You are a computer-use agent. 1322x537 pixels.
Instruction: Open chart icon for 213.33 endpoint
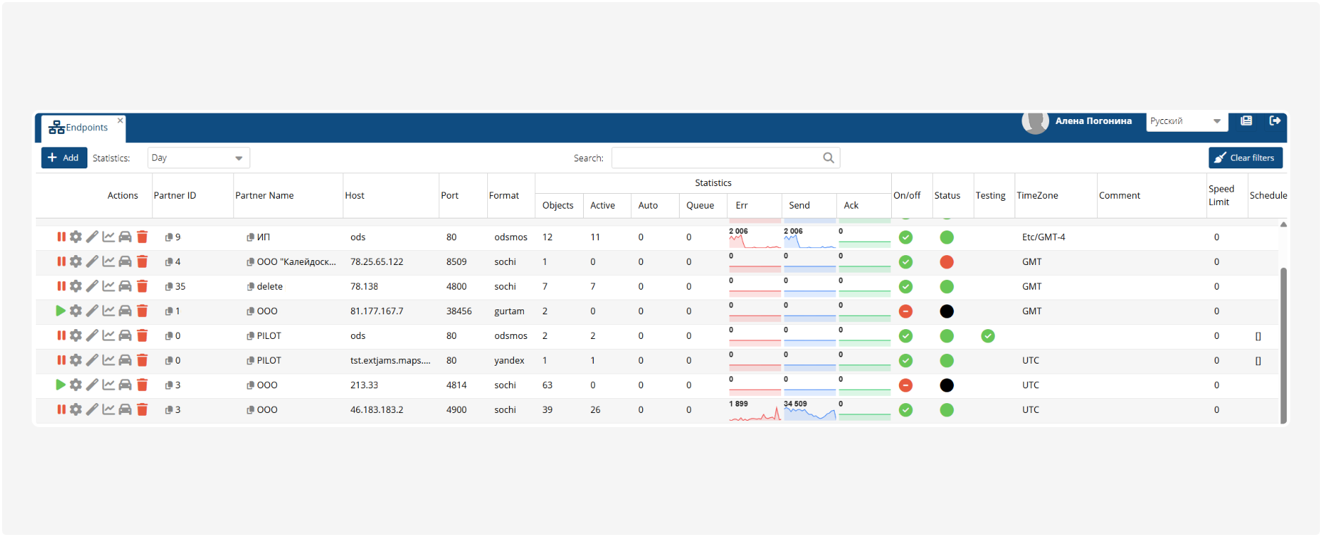[109, 385]
